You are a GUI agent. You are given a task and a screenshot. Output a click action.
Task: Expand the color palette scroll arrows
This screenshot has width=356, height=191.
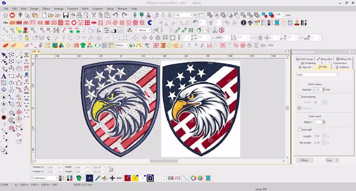pyautogui.click(x=164, y=178)
